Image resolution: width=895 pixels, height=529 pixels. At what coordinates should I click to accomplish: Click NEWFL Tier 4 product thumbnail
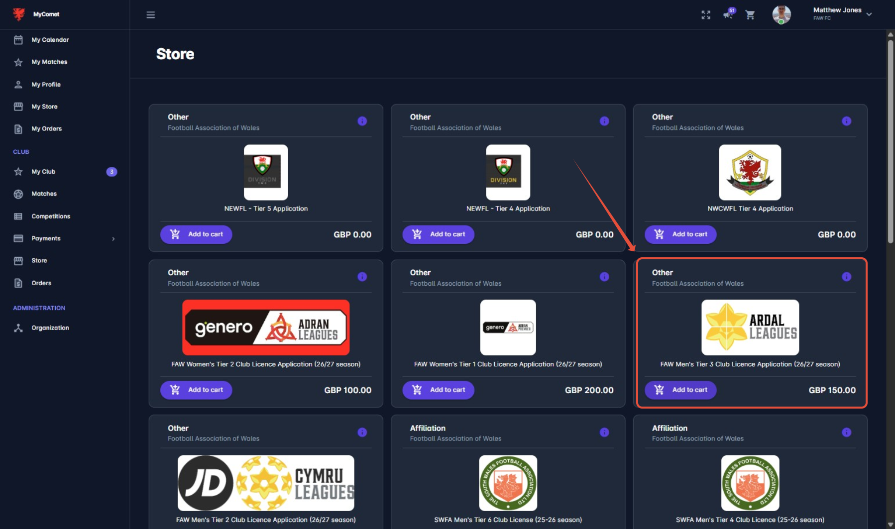point(508,172)
